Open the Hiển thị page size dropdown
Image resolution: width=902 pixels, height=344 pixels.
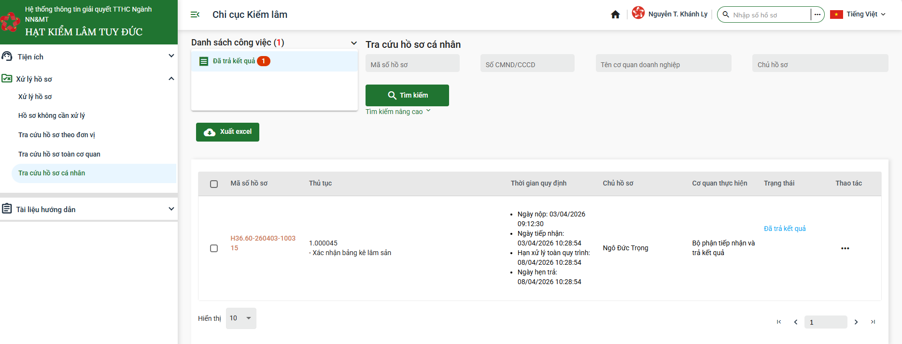click(x=241, y=318)
